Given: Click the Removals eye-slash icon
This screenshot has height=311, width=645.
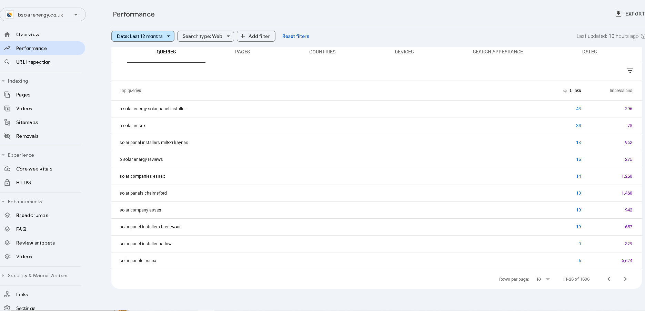Looking at the screenshot, I should (x=7, y=136).
